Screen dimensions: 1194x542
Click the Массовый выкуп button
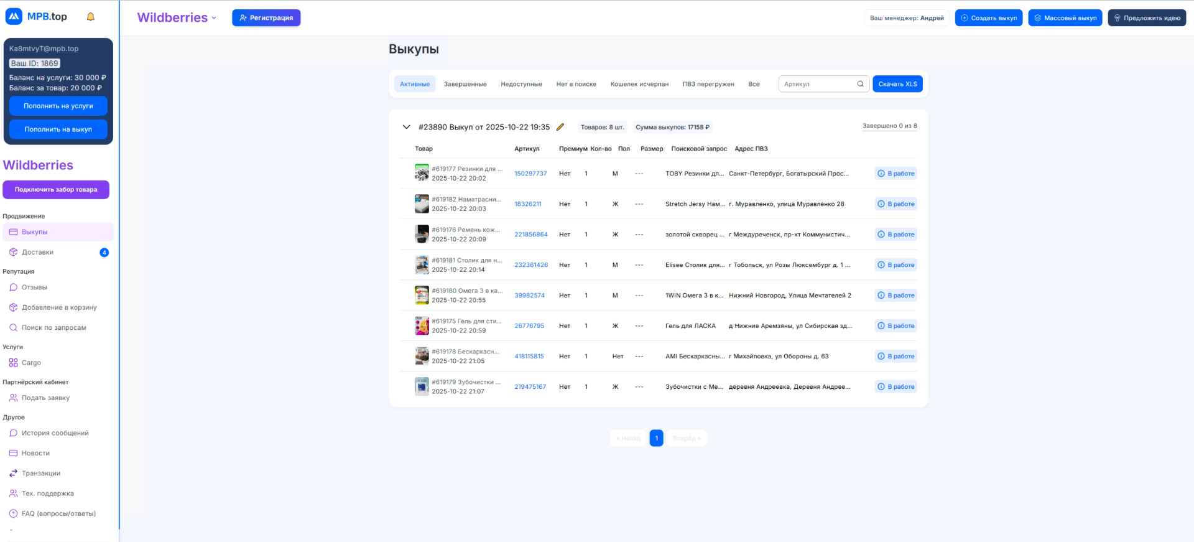[x=1065, y=18]
